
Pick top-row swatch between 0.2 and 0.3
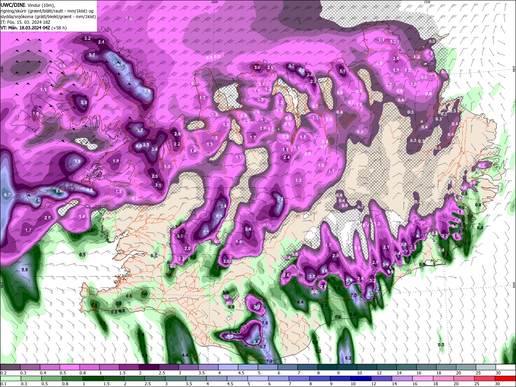[x=10, y=367]
